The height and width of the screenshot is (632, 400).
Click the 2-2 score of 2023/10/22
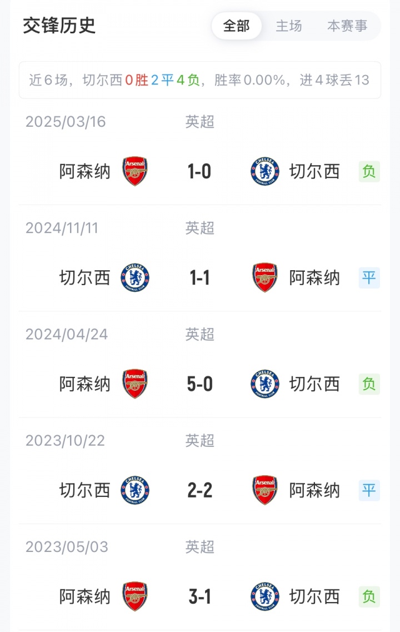[x=199, y=490]
